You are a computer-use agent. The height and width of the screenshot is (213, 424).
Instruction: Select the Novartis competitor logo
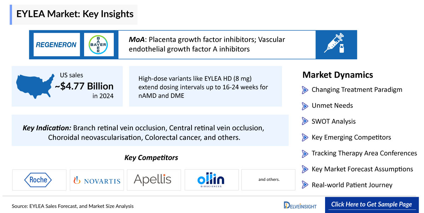[x=96, y=180]
